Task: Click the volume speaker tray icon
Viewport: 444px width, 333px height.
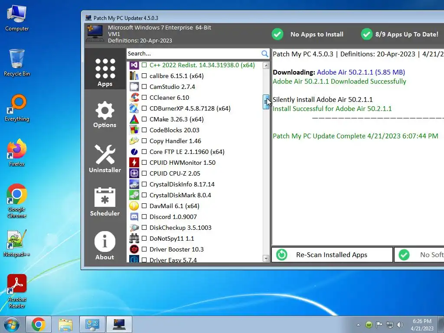Action: tap(400, 325)
